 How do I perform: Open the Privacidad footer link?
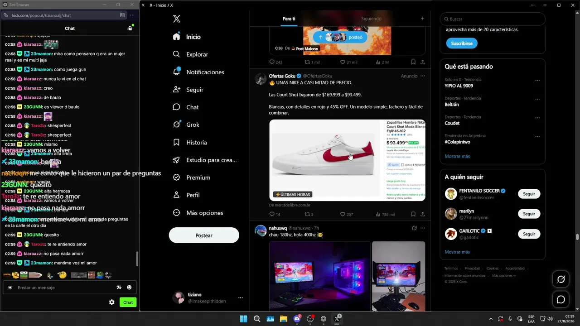[472, 268]
